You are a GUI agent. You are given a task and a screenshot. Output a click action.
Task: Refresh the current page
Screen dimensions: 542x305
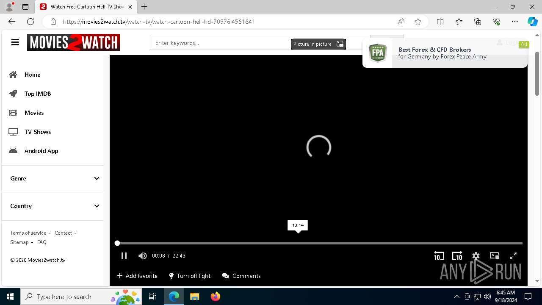tap(30, 22)
